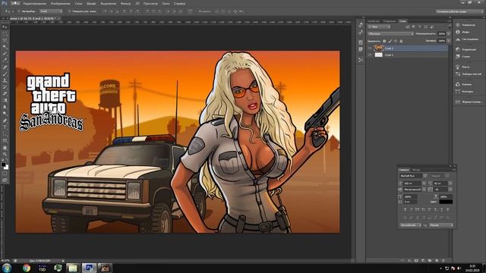Open the layer filter kind dropdown Вид
Image resolution: width=486 pixels, height=273 pixels.
pos(379,27)
